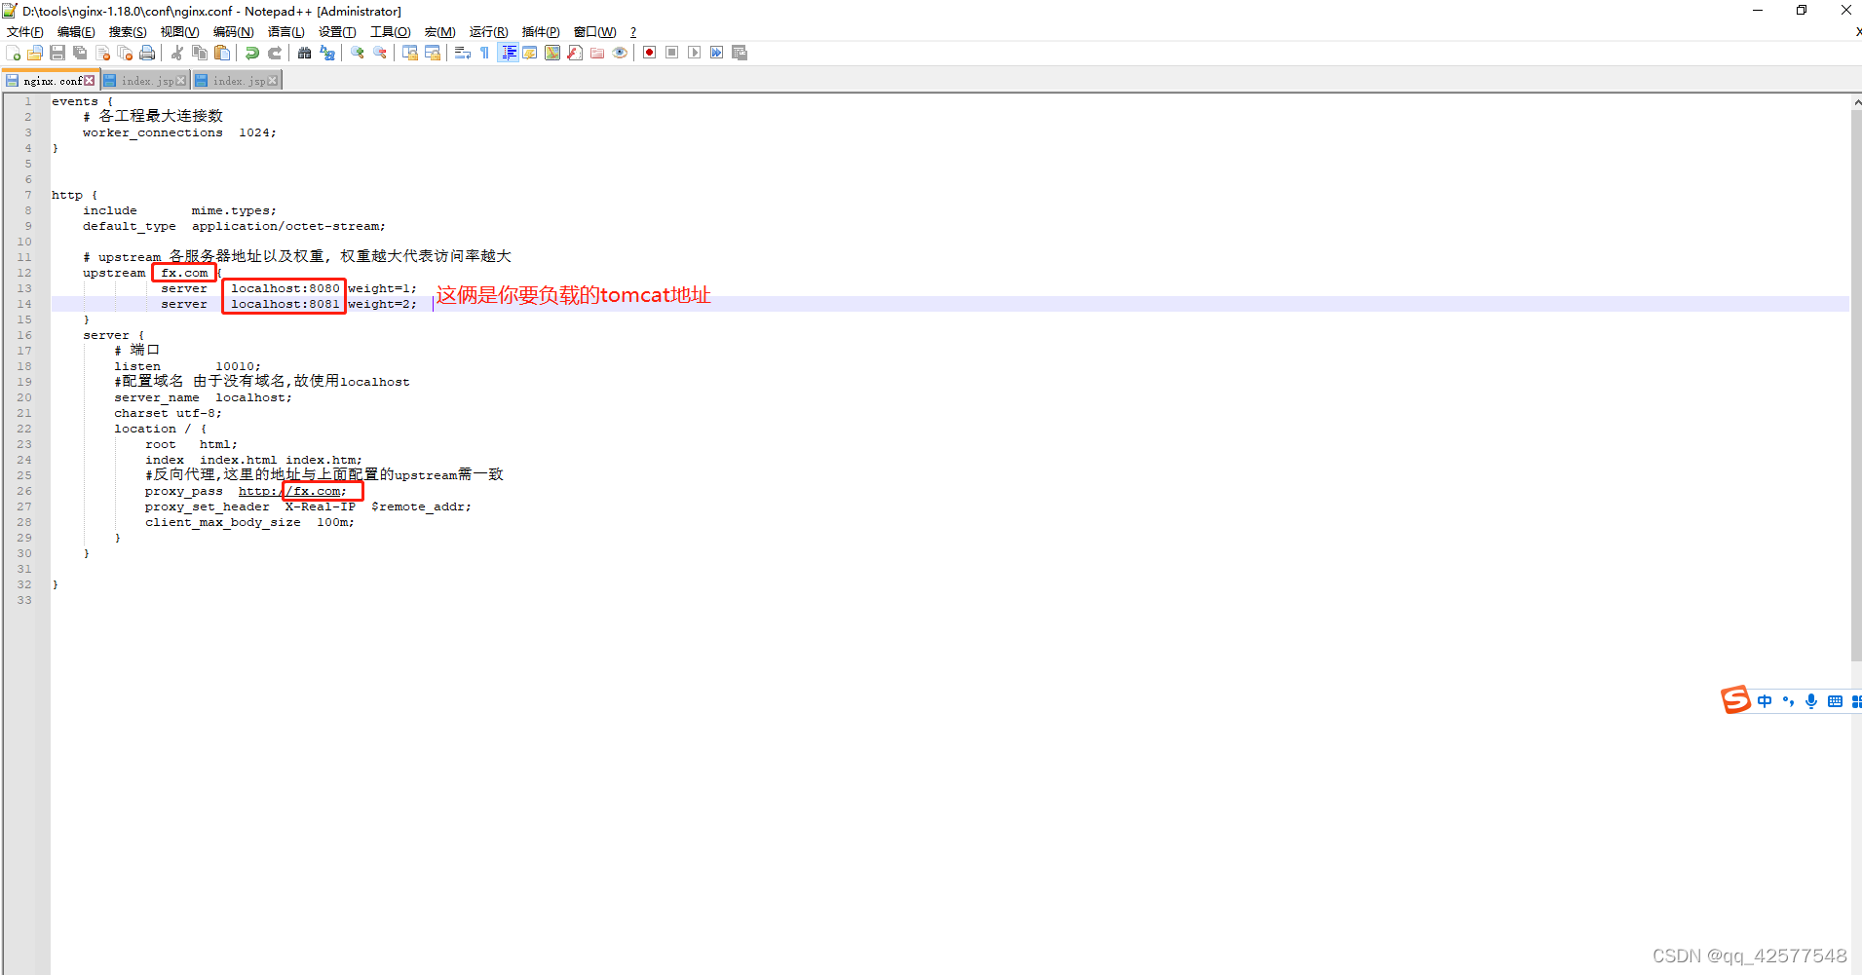Open the 搜索(S) menu
1862x975 pixels.
point(128,32)
